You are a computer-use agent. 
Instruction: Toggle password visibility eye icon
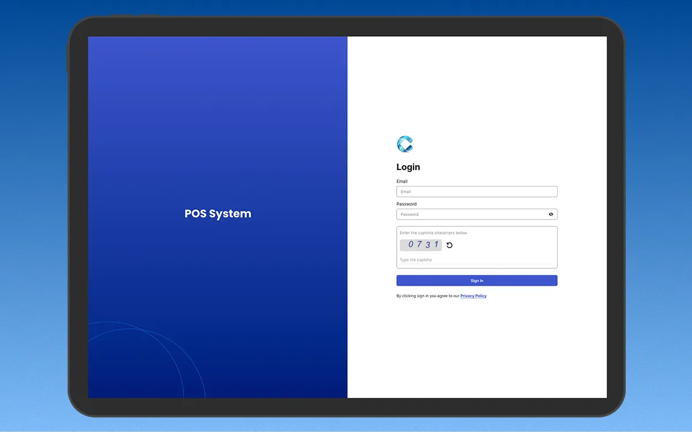tap(551, 214)
